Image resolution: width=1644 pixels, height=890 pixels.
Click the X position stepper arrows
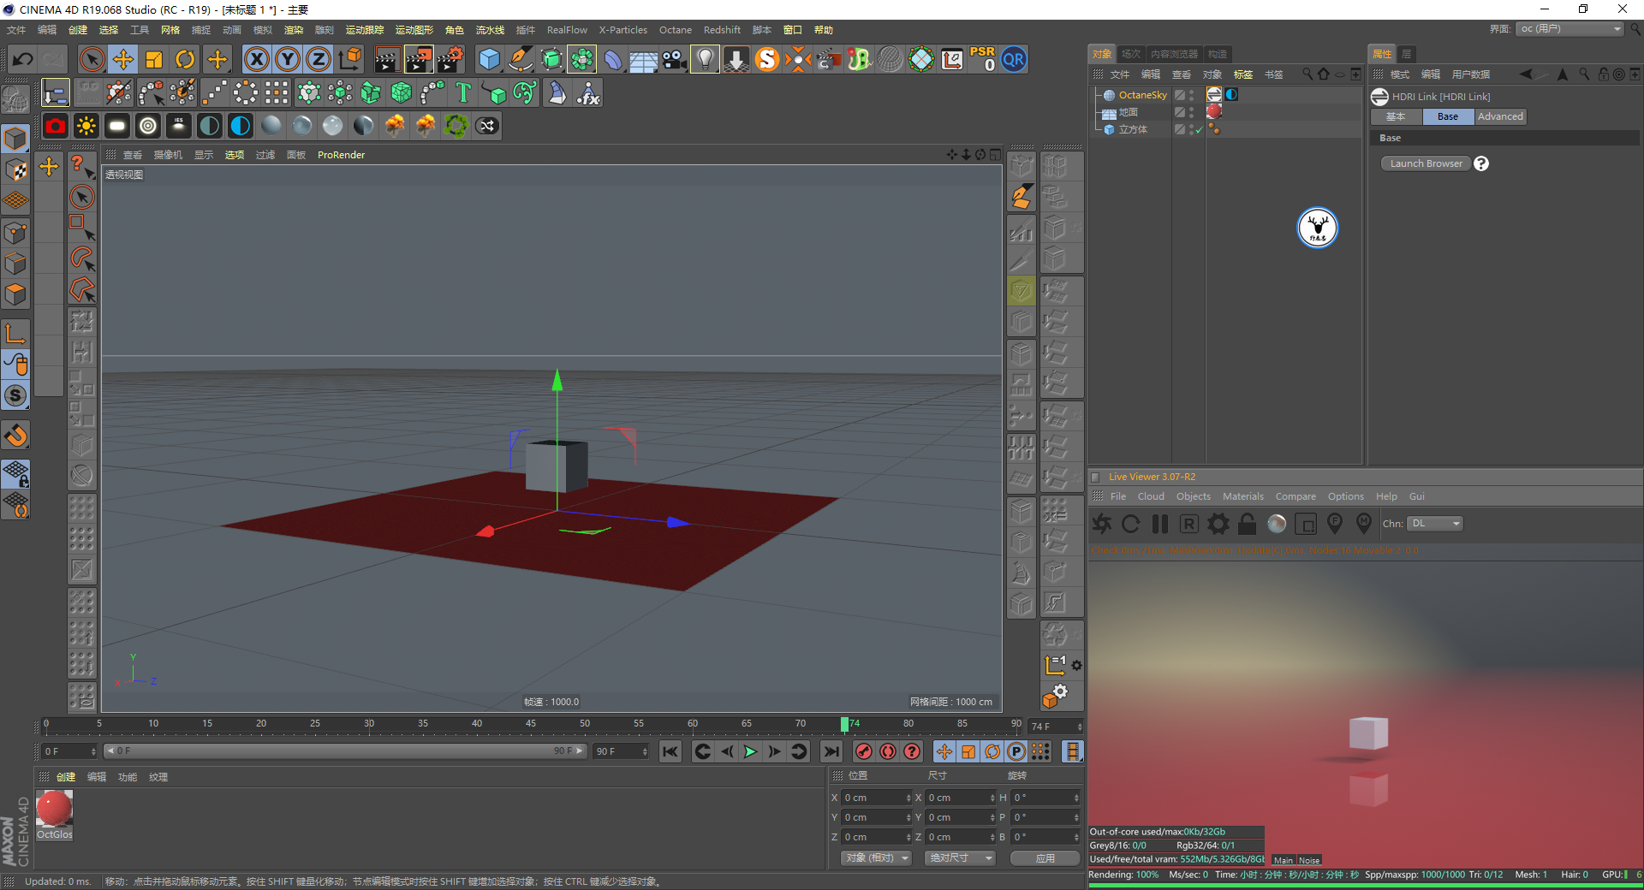[908, 798]
